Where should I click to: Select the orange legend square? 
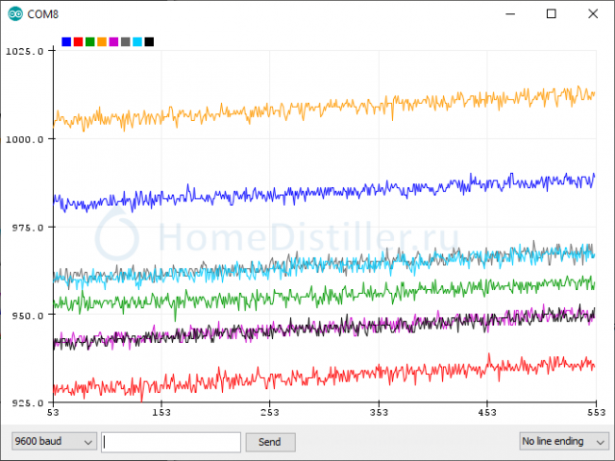click(102, 41)
